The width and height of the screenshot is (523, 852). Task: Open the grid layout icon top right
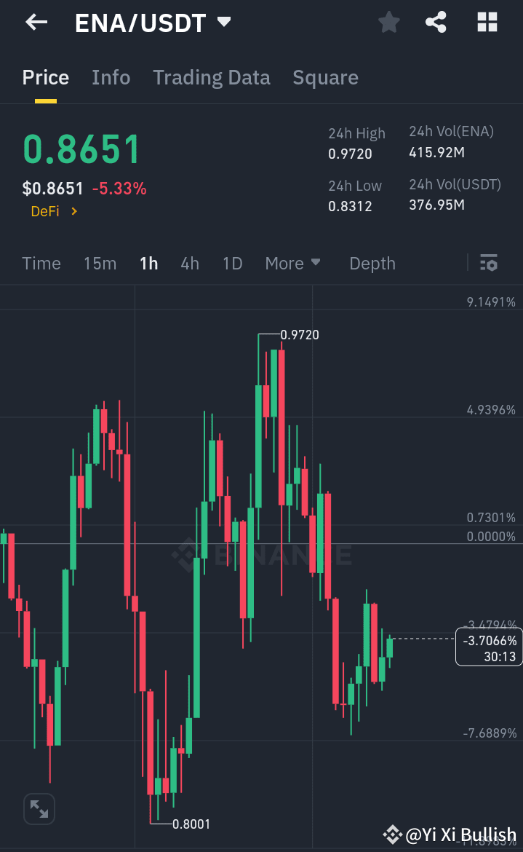tap(486, 22)
